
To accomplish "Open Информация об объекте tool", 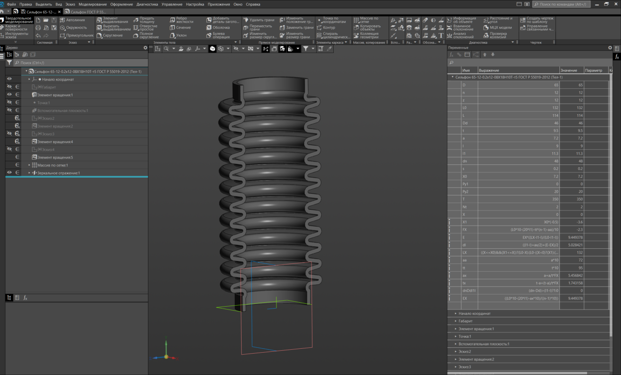I will tap(460, 20).
